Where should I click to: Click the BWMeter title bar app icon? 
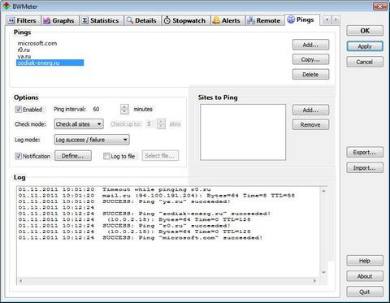(x=6, y=6)
